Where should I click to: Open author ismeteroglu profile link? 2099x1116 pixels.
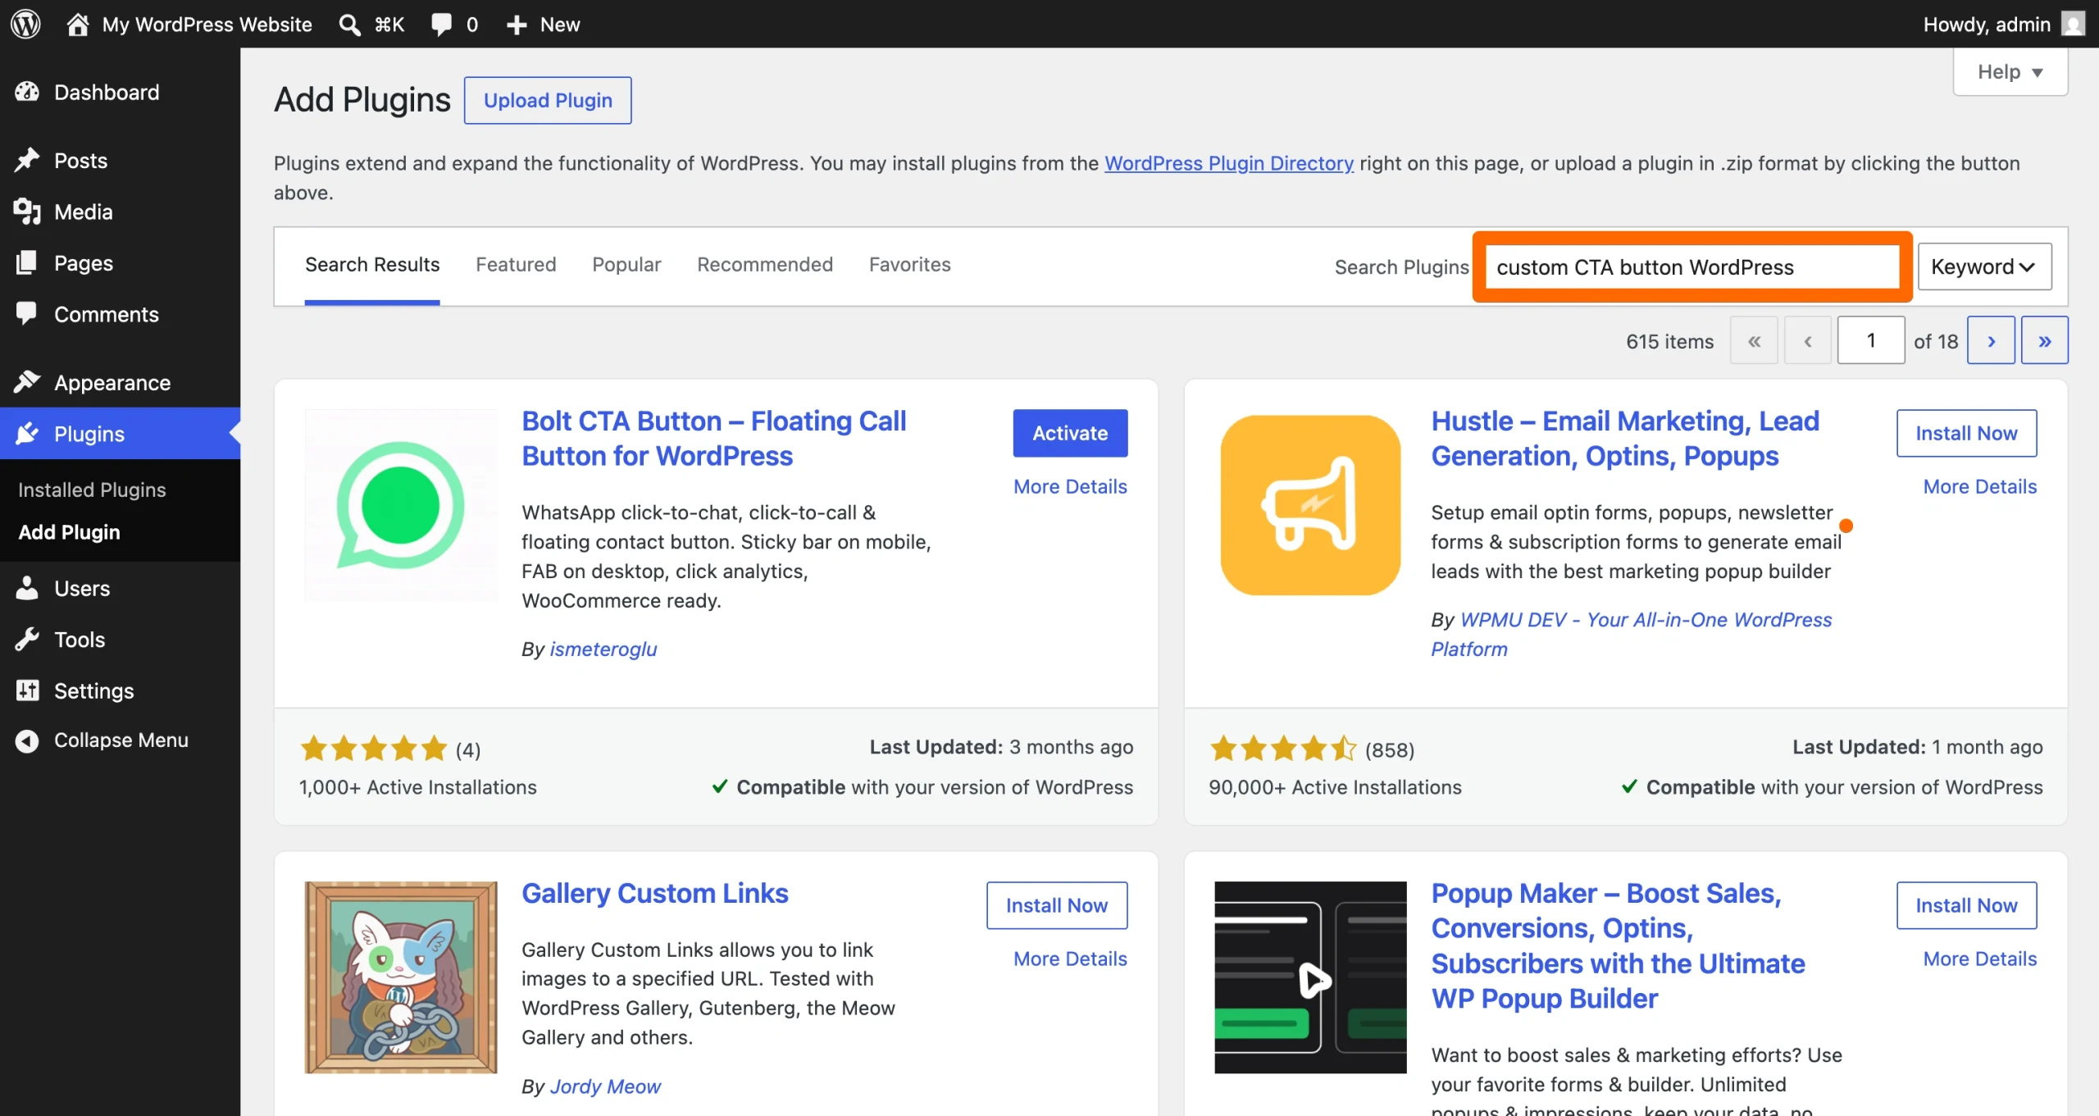coord(603,649)
